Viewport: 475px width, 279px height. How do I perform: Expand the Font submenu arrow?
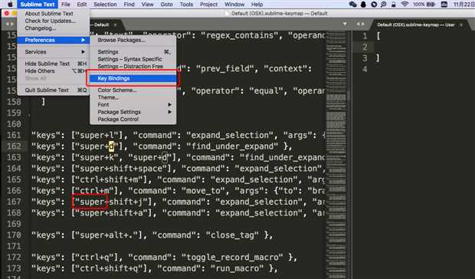point(169,104)
